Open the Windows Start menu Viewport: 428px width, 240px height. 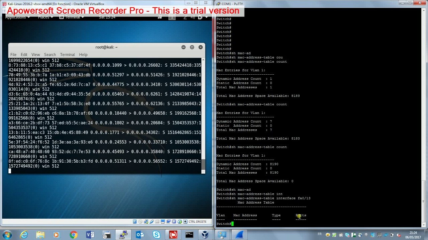tap(7, 235)
